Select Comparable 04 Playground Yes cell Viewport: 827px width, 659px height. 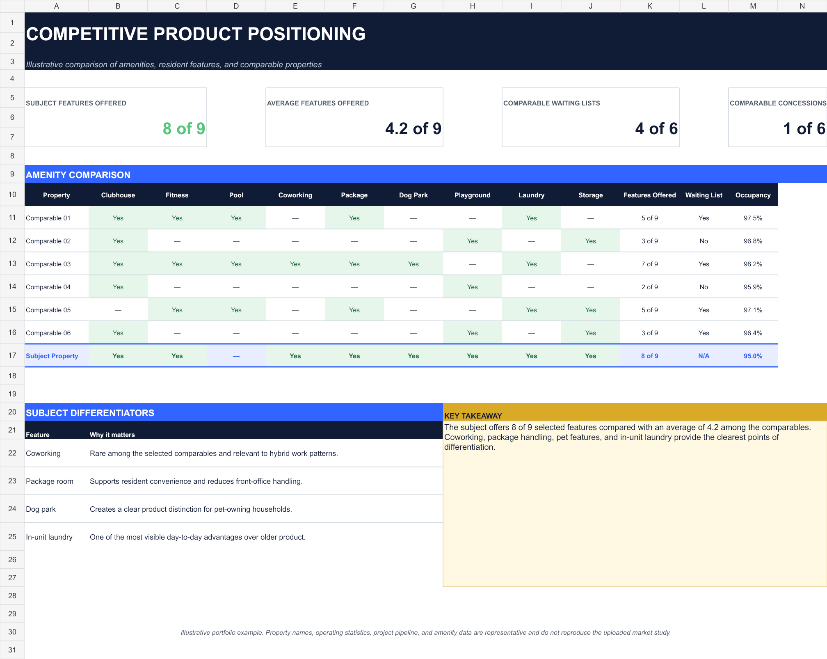pos(473,286)
